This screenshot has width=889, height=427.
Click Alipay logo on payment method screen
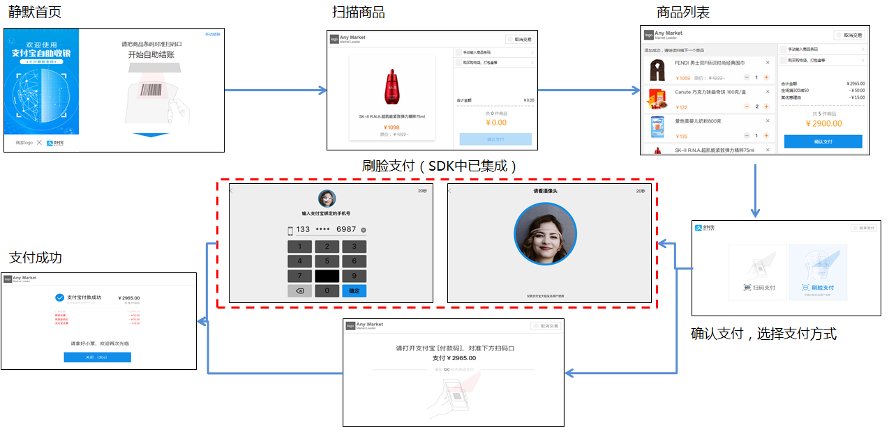[705, 227]
